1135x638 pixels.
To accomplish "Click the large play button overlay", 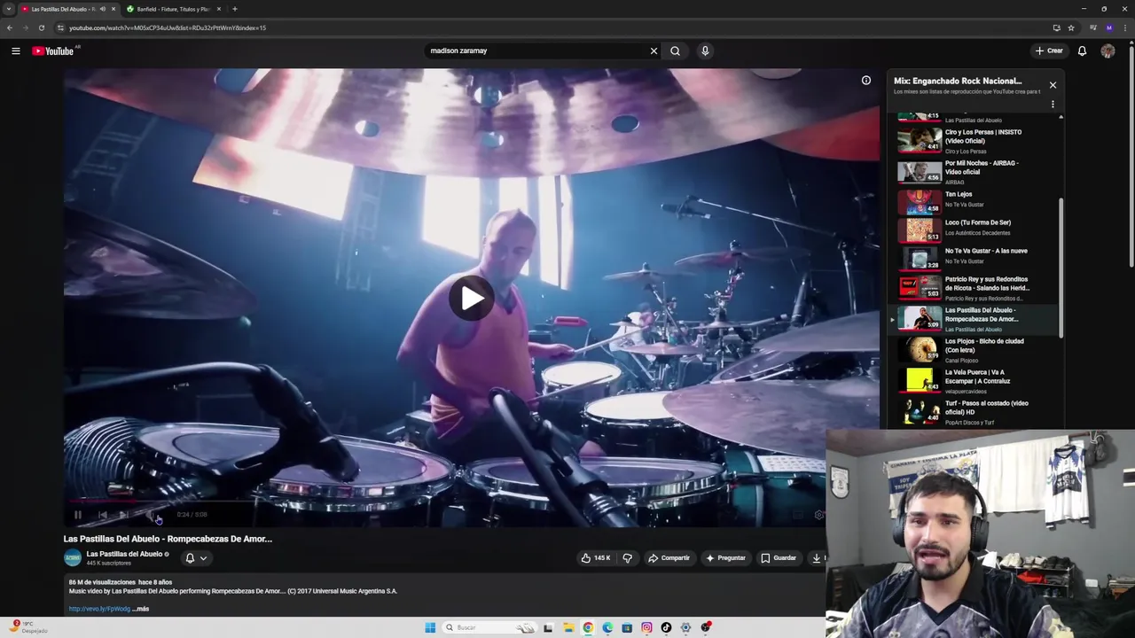I will point(472,298).
